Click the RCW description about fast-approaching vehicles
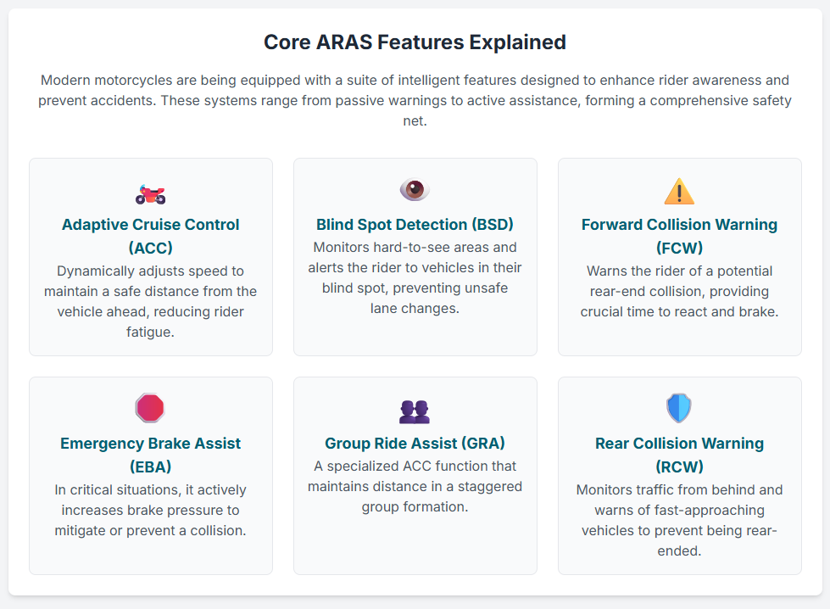This screenshot has width=830, height=609. coord(679,520)
